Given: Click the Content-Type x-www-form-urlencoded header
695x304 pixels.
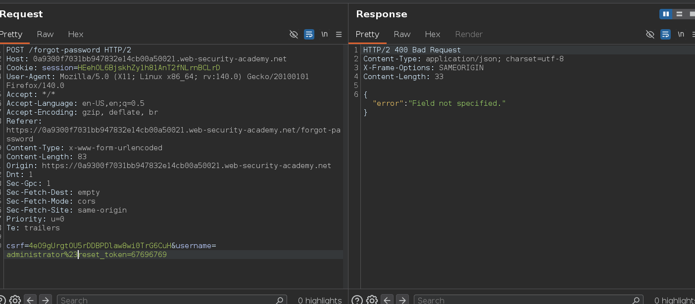Looking at the screenshot, I should coord(84,148).
